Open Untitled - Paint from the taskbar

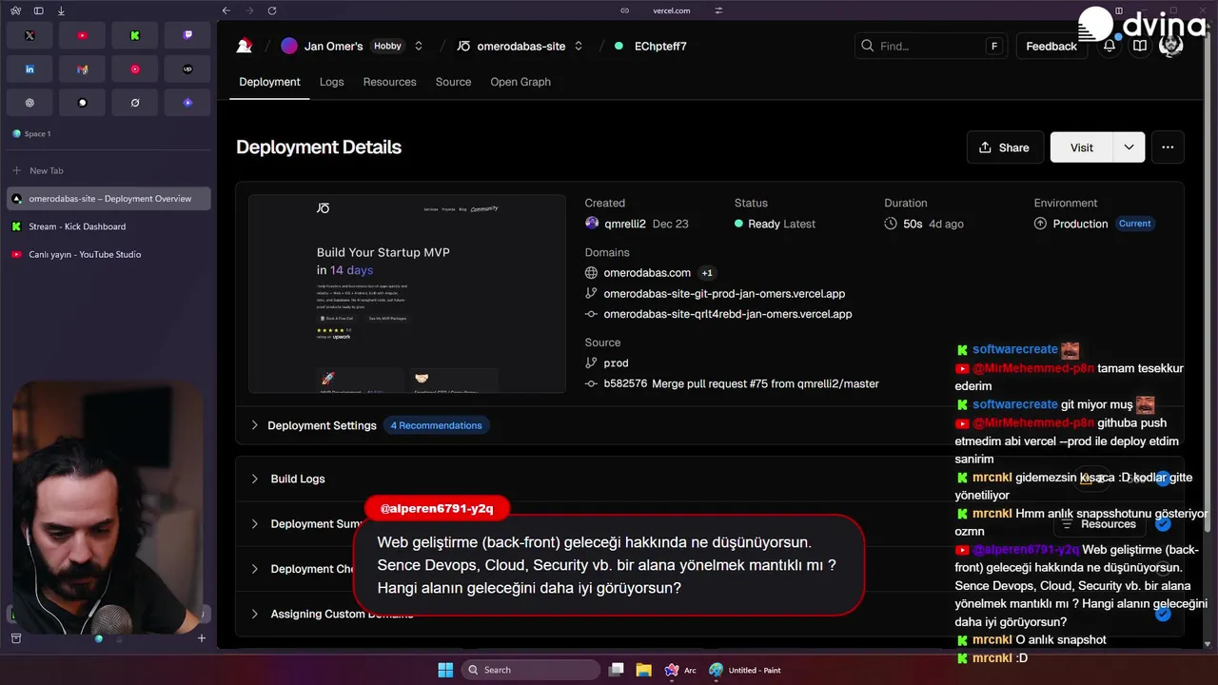coord(745,670)
